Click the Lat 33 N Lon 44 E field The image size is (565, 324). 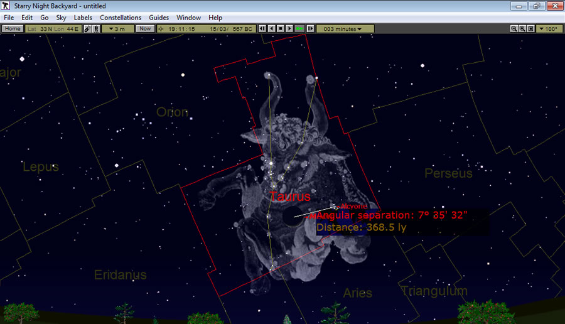click(53, 29)
